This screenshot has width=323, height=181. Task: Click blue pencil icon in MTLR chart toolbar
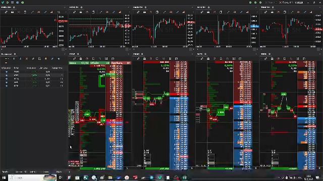coord(114,12)
